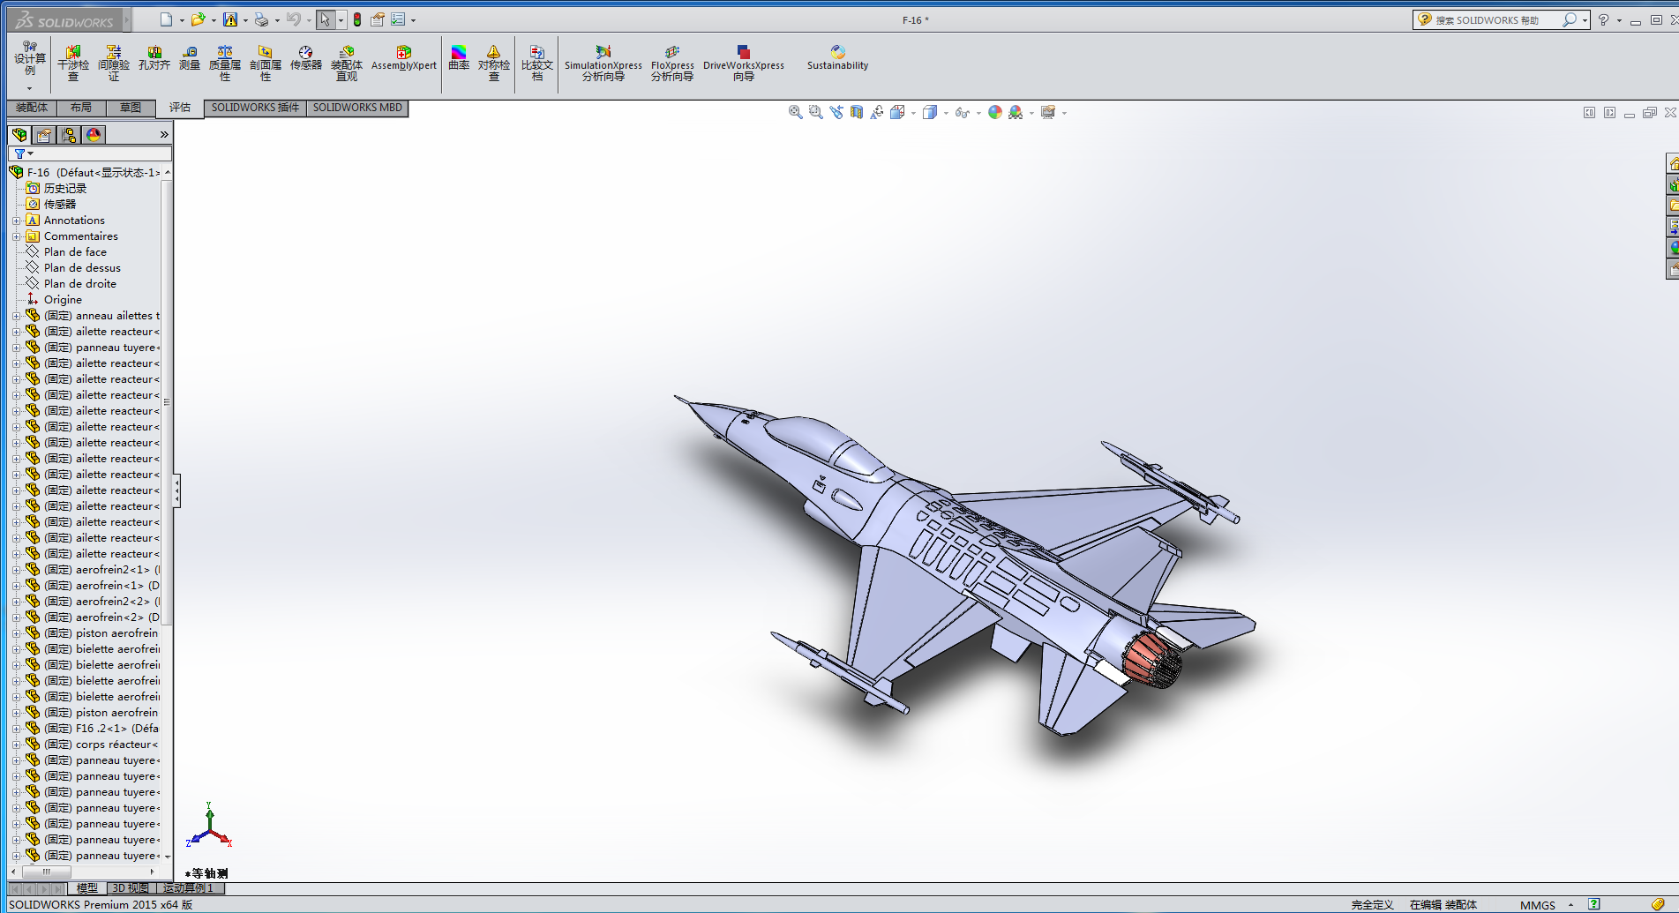Image resolution: width=1679 pixels, height=913 pixels.
Task: Open Mass Properties (质量属性) tool
Action: [x=225, y=63]
